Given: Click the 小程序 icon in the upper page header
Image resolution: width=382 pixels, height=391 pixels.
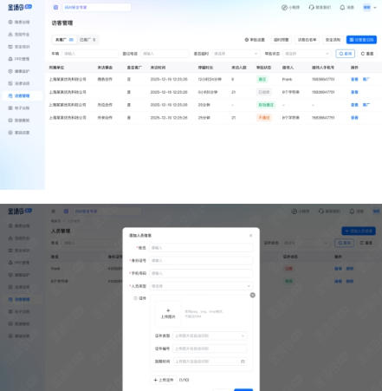Looking at the screenshot, I should [x=284, y=8].
